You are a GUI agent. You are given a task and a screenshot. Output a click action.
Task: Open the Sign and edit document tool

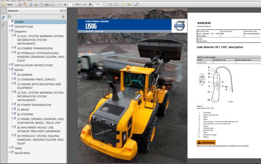click(x=31, y=4)
